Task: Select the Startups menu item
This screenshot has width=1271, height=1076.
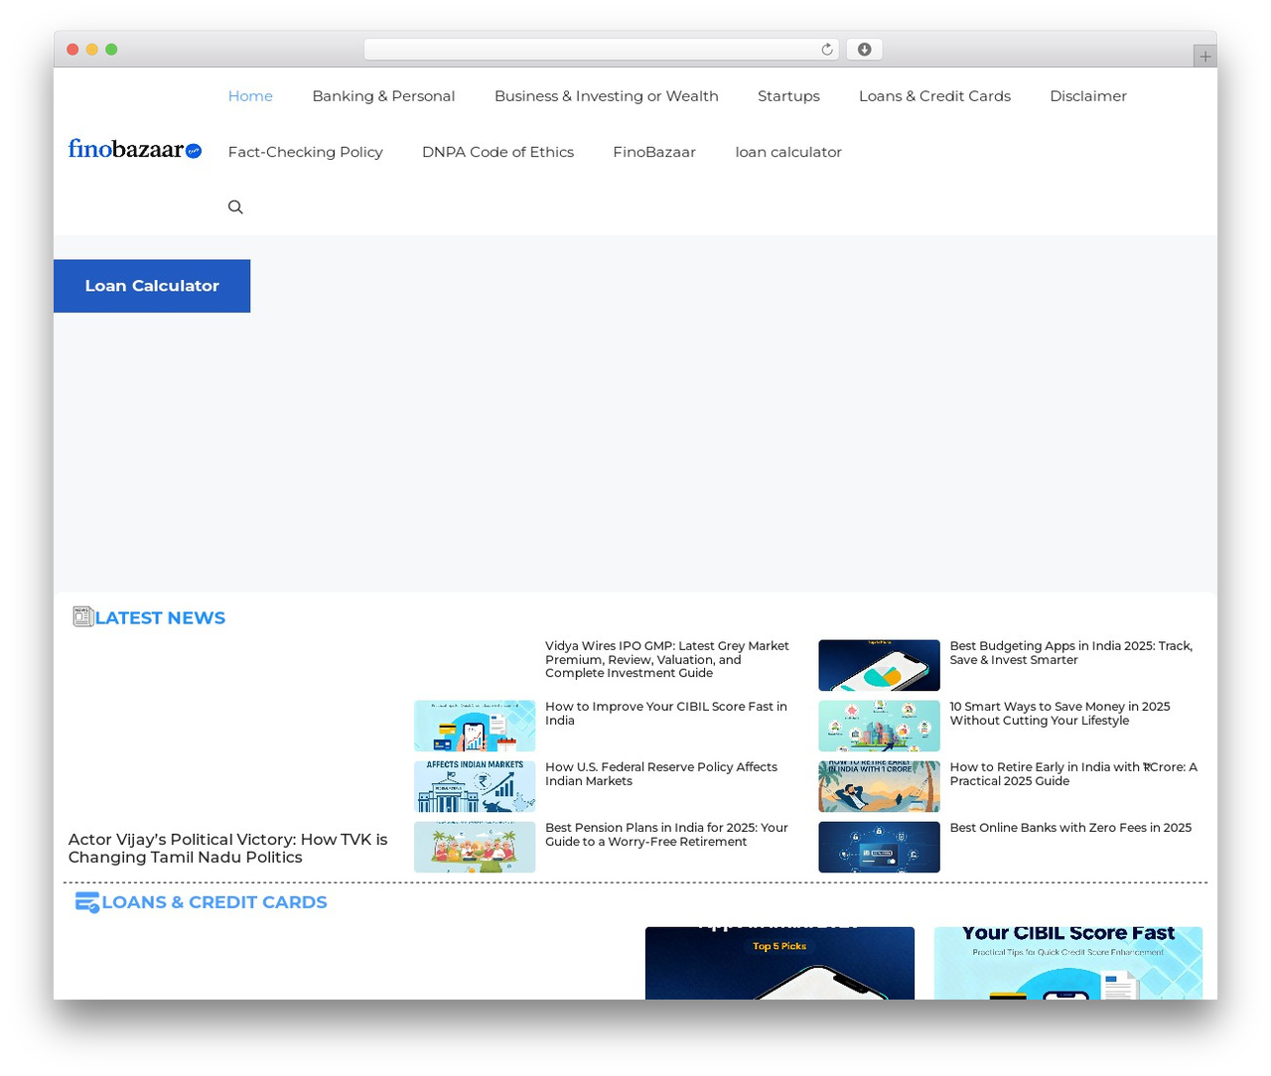Action: point(788,96)
